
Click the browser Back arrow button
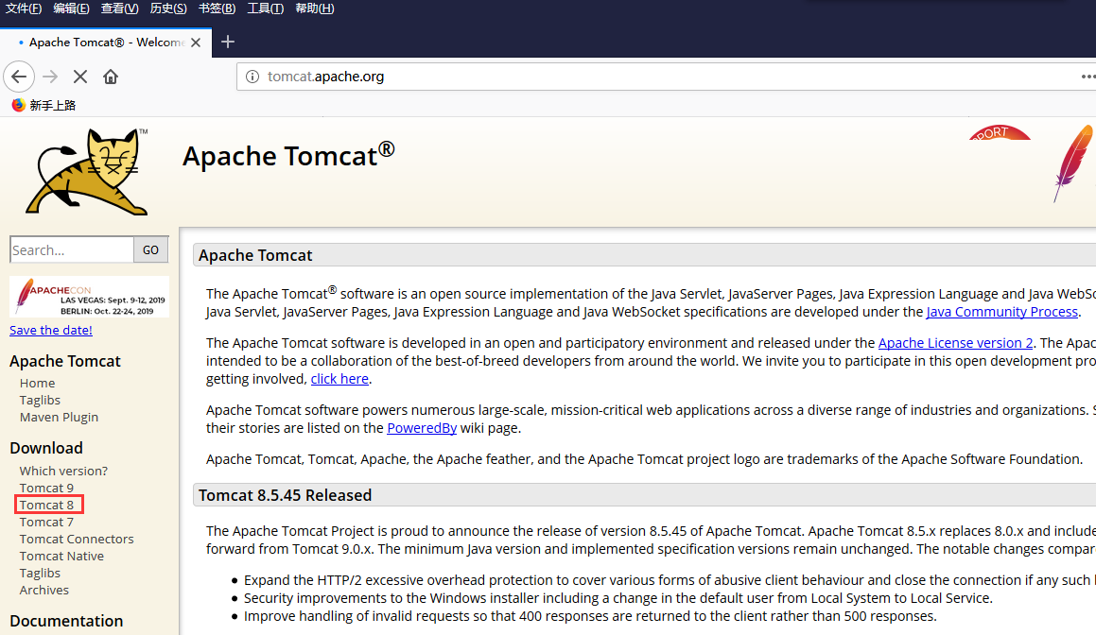point(19,77)
